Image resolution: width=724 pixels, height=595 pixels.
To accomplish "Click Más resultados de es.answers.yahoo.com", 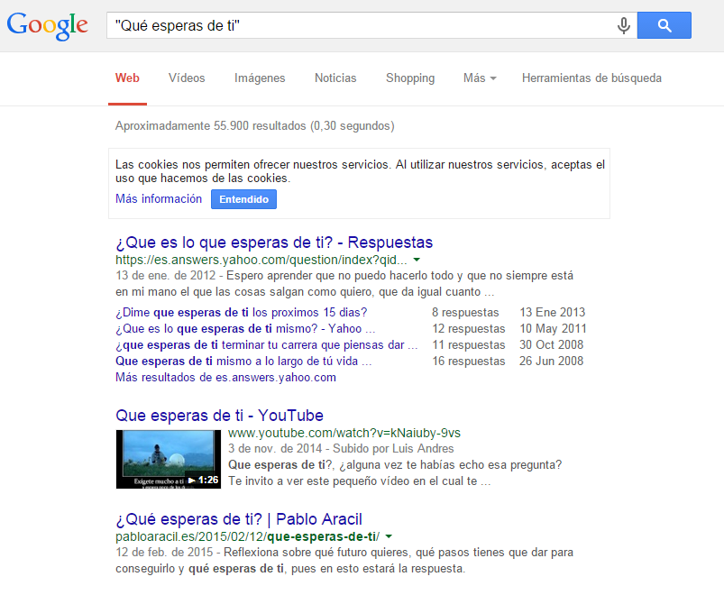I will [x=225, y=377].
